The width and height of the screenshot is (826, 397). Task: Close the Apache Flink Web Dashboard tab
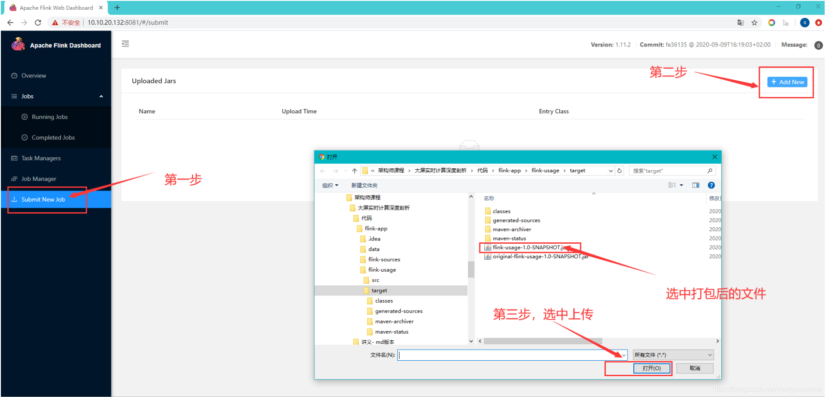click(x=101, y=8)
